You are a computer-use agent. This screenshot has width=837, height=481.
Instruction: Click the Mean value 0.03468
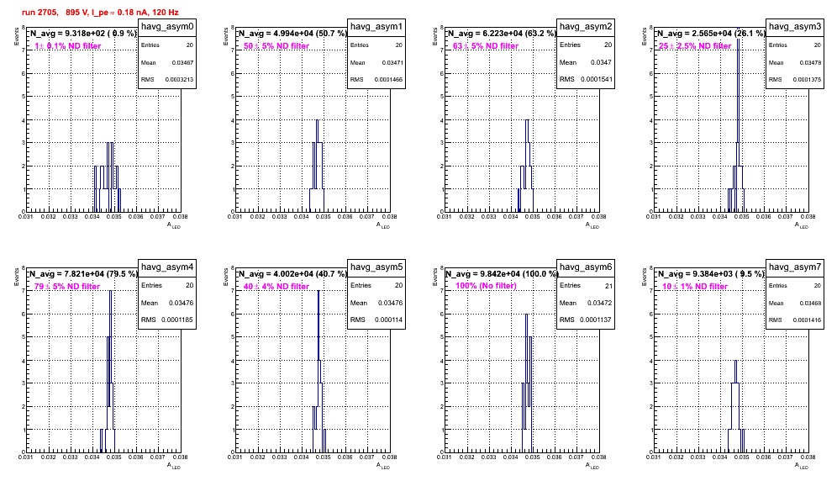tap(810, 303)
